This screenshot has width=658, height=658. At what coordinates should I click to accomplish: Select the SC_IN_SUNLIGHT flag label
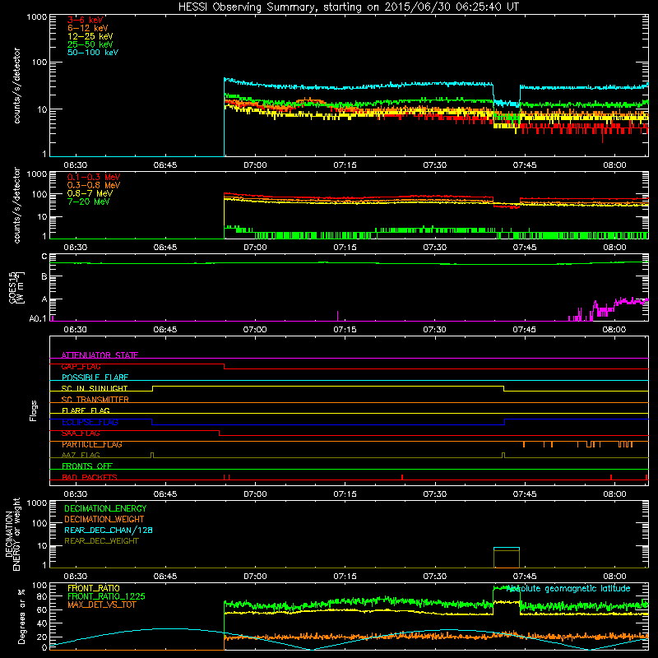[95, 388]
